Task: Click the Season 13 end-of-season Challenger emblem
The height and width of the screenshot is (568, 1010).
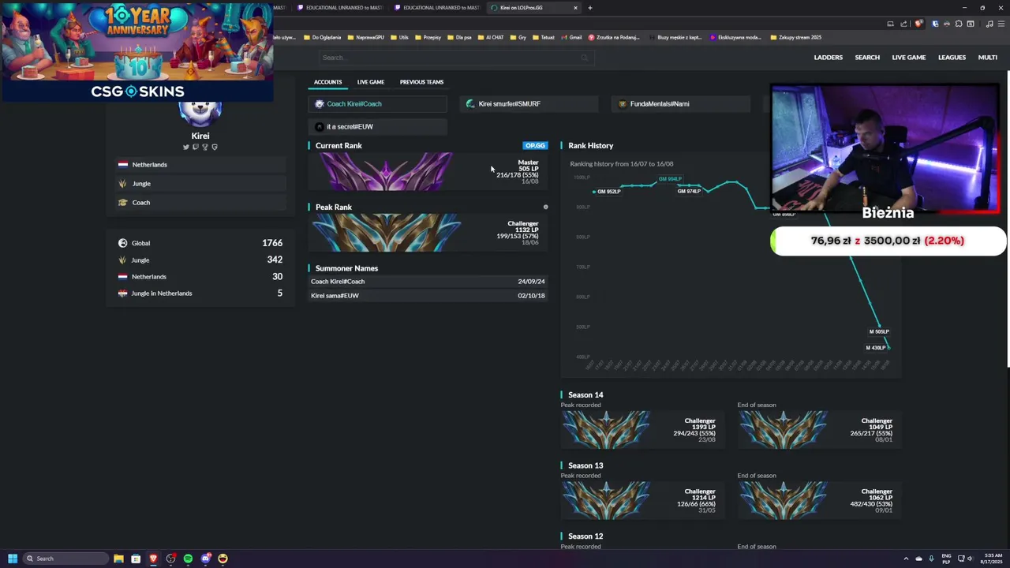Action: (x=783, y=500)
